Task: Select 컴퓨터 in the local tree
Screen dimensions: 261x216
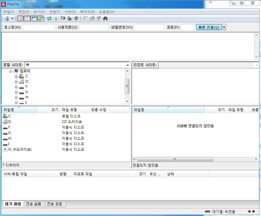Action: (x=25, y=71)
